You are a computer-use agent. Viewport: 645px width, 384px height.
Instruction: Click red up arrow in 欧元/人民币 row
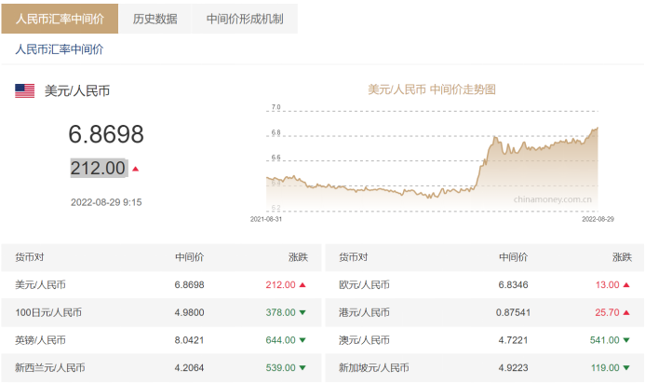point(626,285)
